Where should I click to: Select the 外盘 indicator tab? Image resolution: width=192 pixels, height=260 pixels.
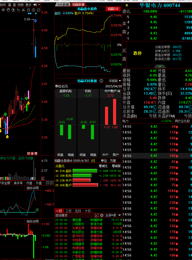(39, 183)
